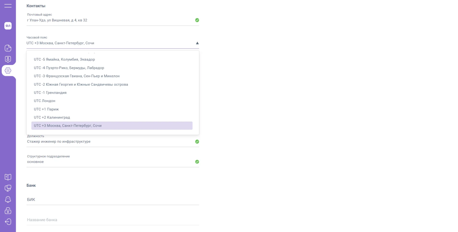458x232 pixels.
Task: Click the monitor chat support icon
Action: [x=8, y=188]
